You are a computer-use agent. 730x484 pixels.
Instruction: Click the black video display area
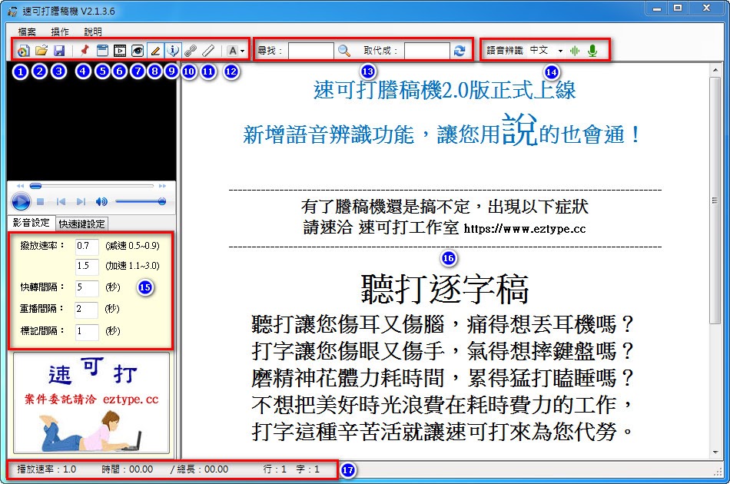(x=91, y=122)
